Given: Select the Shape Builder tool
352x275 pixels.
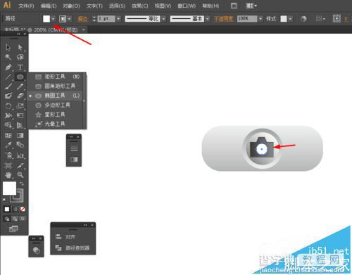Looking at the screenshot, I should point(8,125).
